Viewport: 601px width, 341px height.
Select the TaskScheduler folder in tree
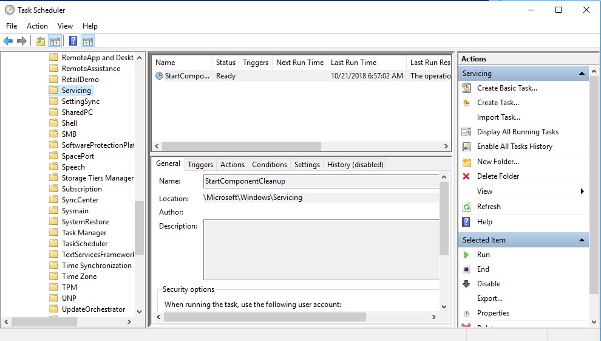tap(84, 244)
